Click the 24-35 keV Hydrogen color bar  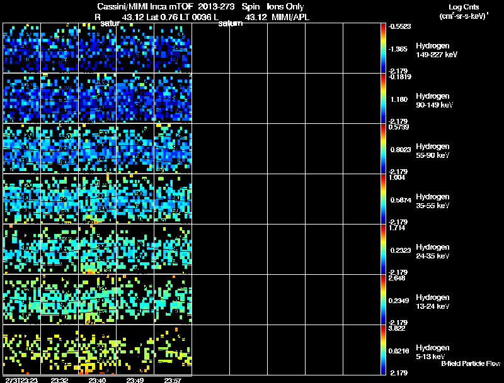click(x=384, y=249)
